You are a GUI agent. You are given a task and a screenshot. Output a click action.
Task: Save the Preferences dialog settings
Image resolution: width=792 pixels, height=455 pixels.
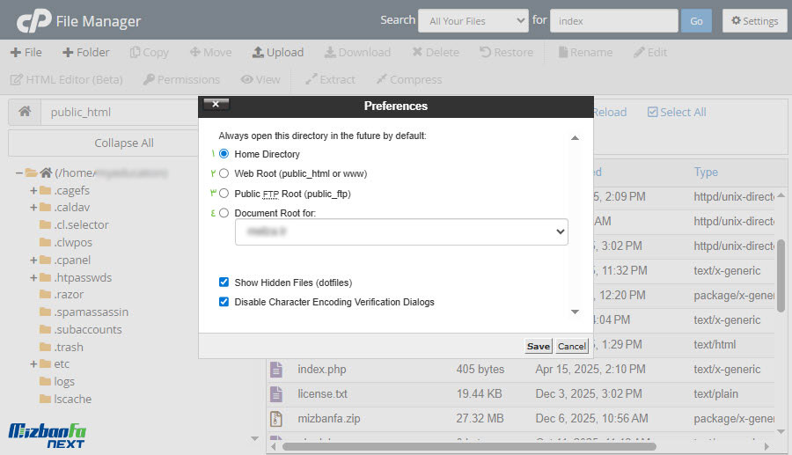tap(539, 346)
